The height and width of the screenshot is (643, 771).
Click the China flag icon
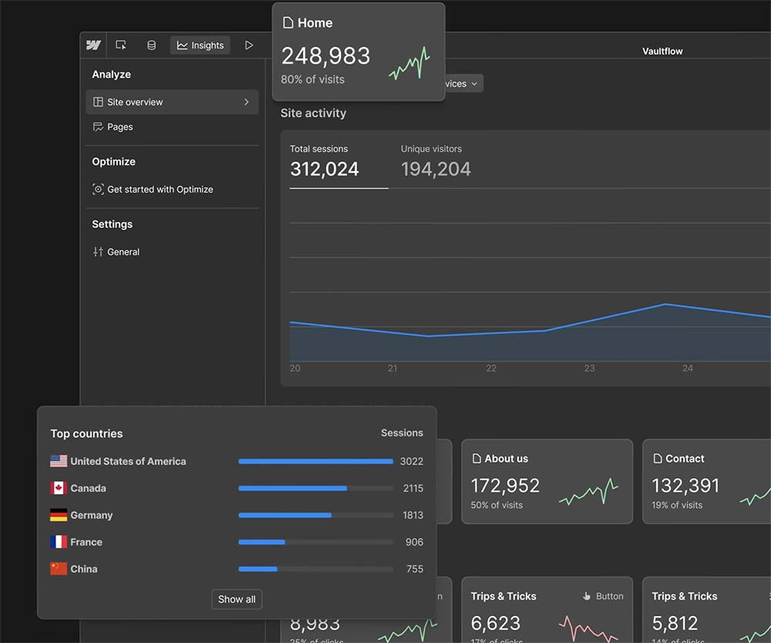coord(59,569)
